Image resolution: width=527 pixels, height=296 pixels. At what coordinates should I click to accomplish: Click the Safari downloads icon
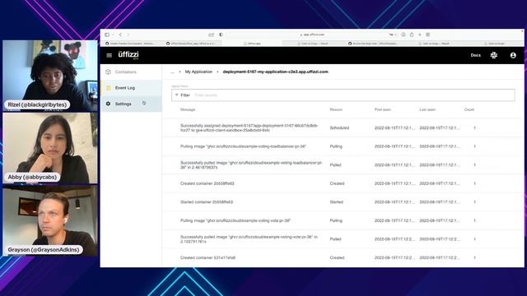coord(403,35)
